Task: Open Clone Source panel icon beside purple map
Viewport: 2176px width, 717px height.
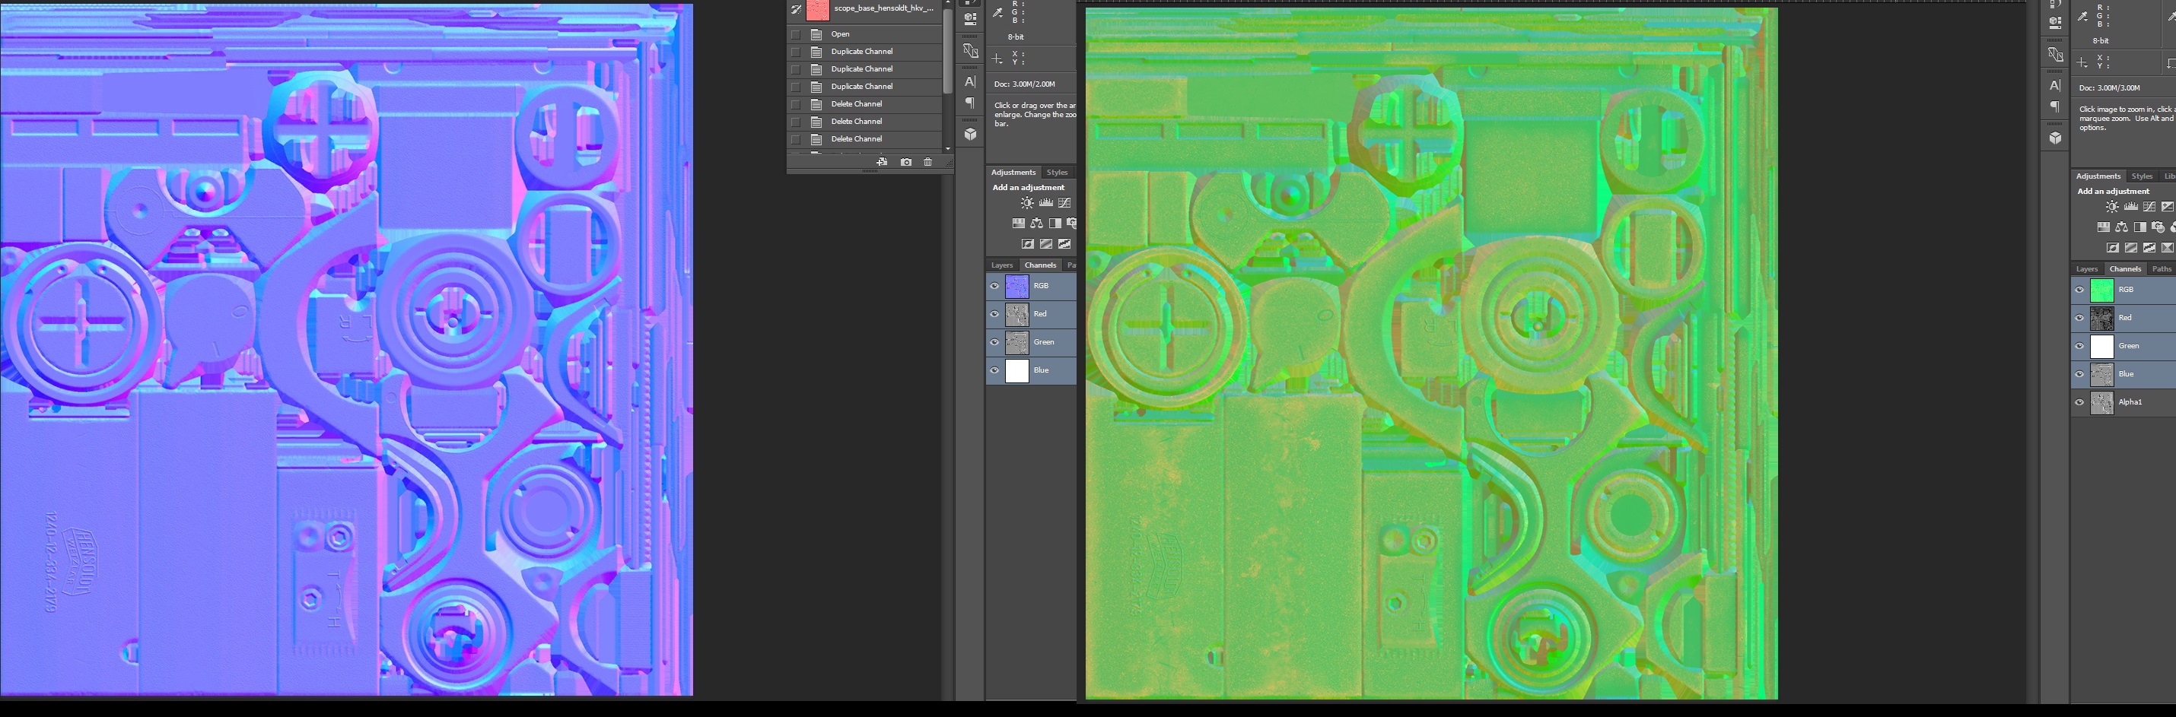Action: click(970, 51)
